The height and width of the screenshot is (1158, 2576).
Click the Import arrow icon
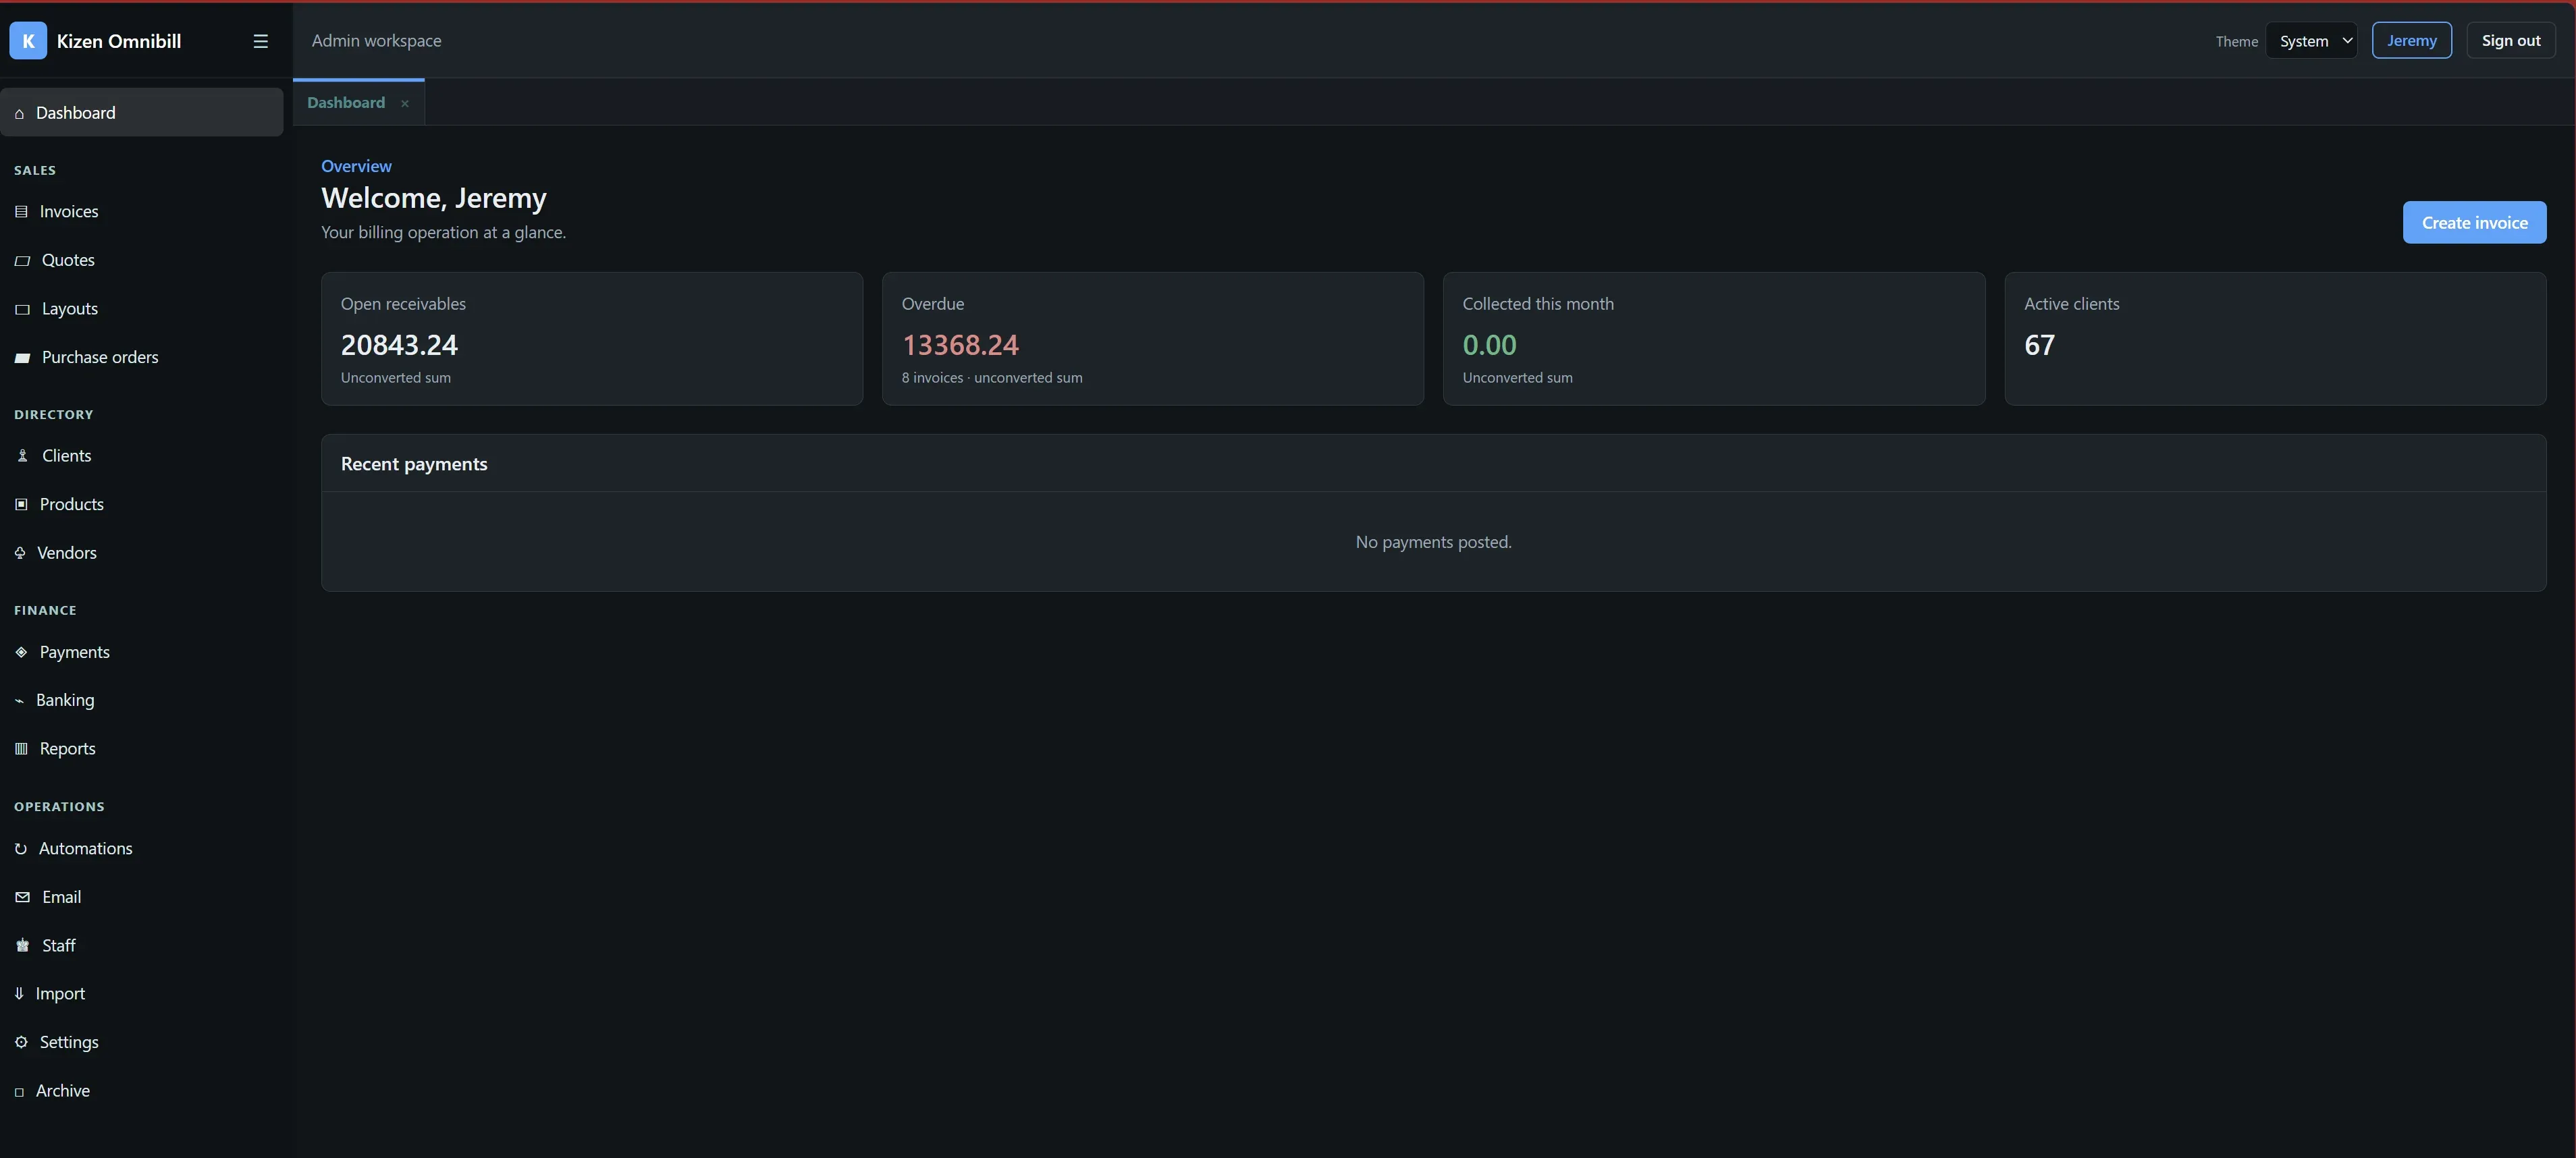19,994
